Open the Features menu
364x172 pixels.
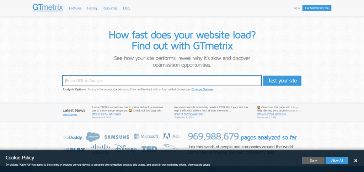[75, 8]
